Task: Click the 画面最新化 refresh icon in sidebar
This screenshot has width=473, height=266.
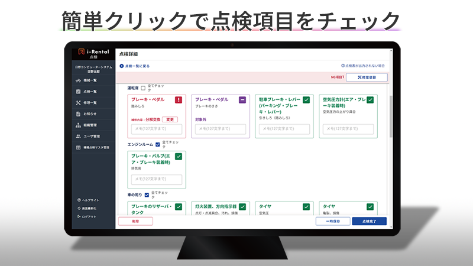Action: click(x=79, y=208)
